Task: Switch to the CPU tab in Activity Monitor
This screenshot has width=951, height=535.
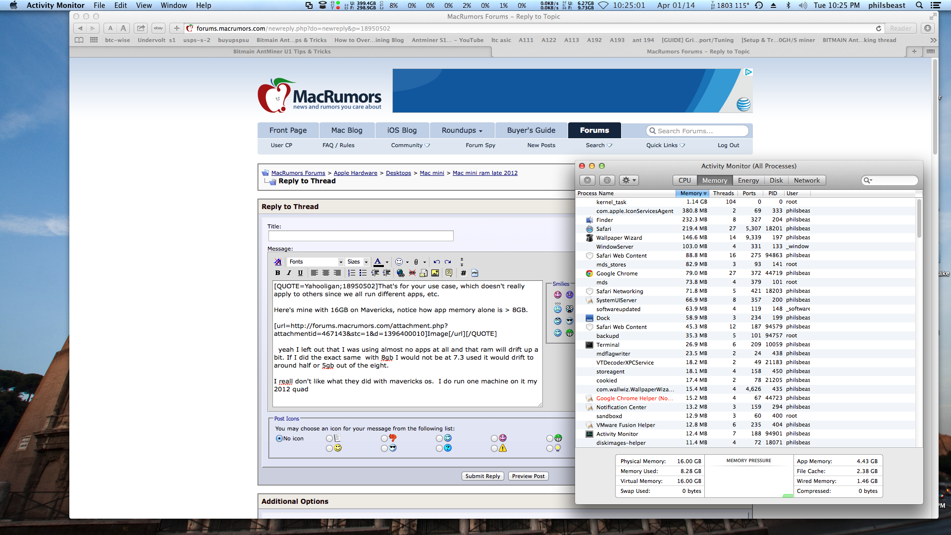Action: tap(685, 180)
